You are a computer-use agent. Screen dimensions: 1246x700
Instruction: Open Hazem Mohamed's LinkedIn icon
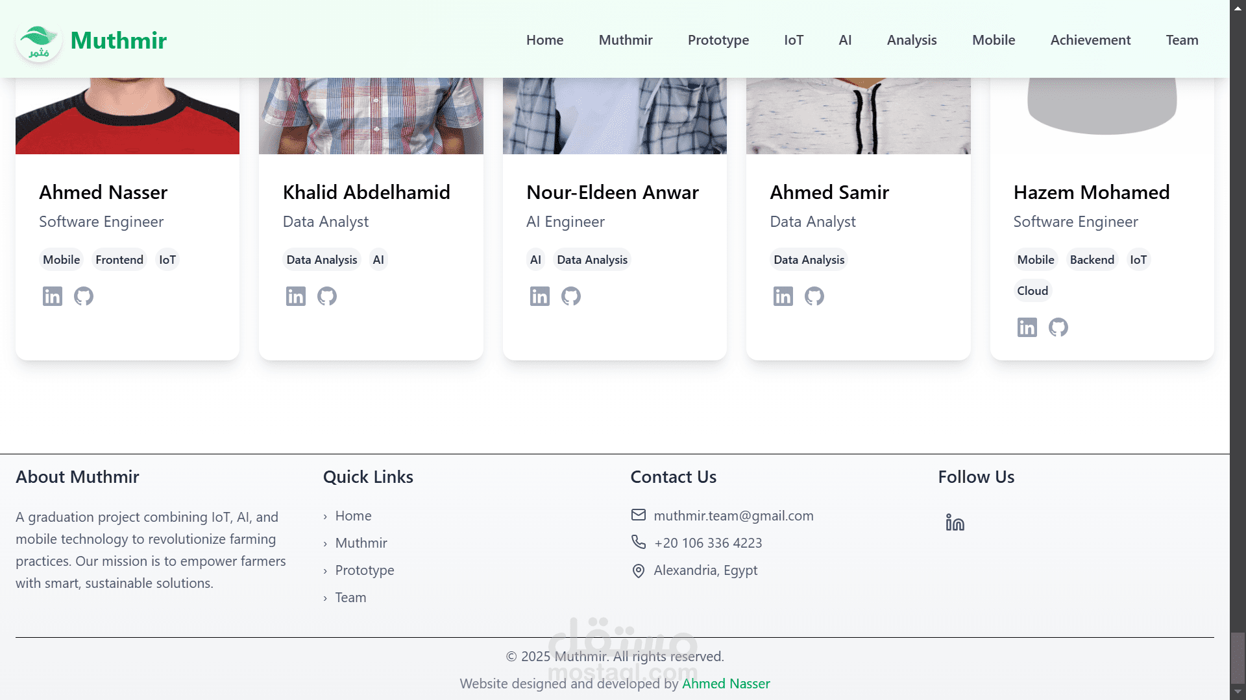tap(1027, 327)
